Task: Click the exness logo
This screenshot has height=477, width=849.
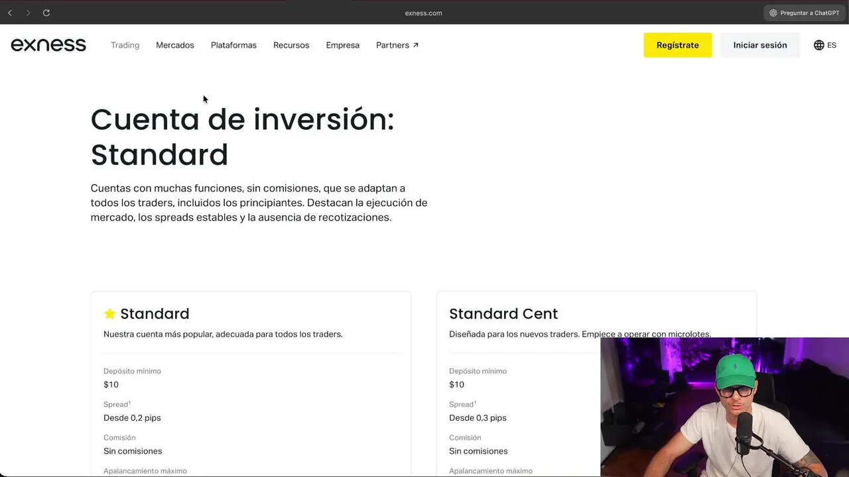Action: pyautogui.click(x=48, y=45)
